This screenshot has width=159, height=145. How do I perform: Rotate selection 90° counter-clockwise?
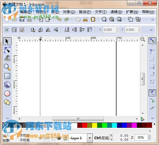(33, 30)
